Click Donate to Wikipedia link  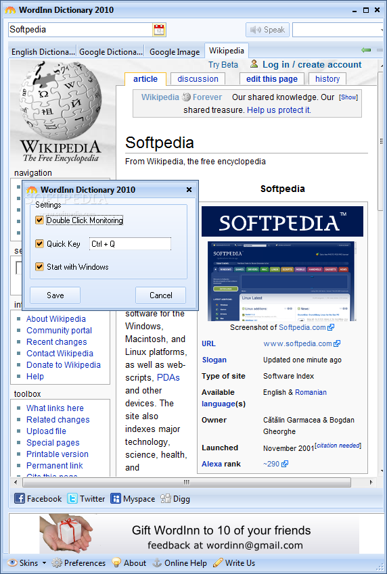64,364
